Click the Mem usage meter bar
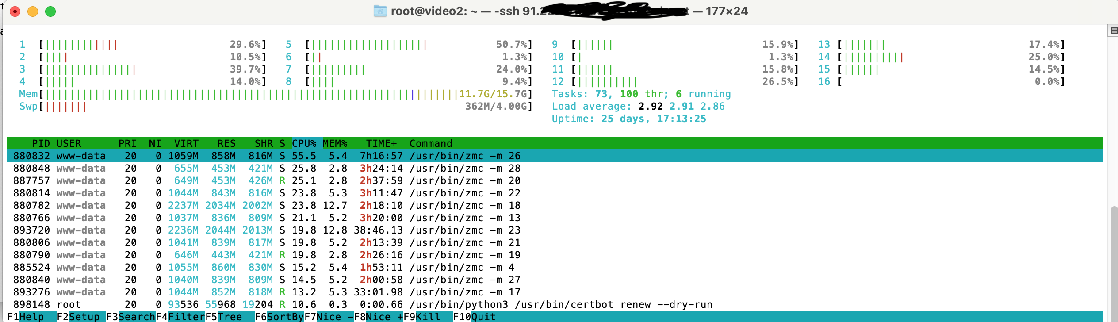 [276, 94]
